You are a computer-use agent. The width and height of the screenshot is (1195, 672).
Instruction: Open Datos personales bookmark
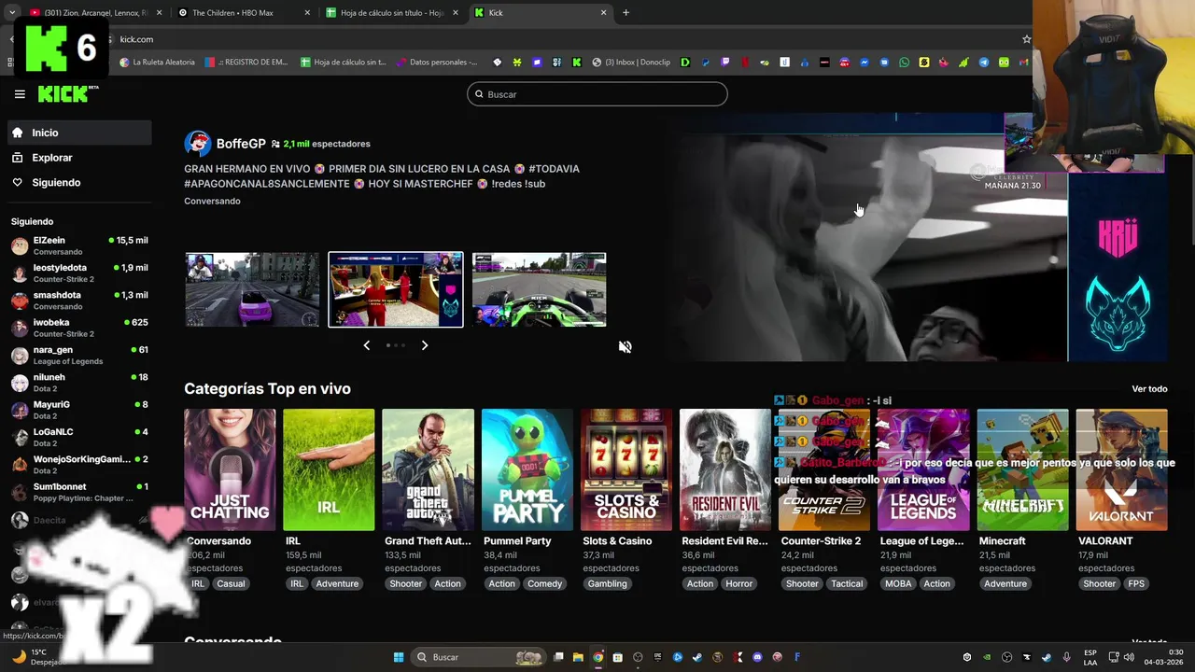pyautogui.click(x=437, y=63)
